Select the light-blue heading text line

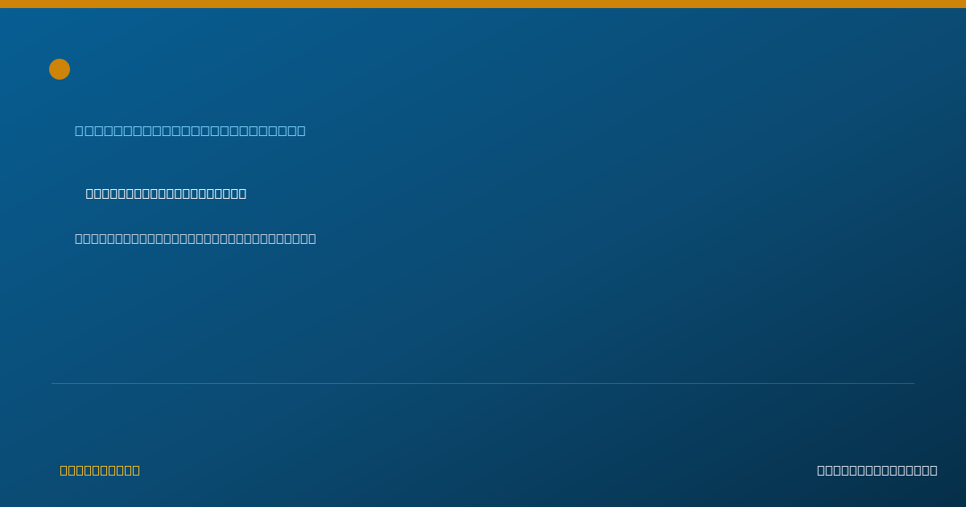point(190,130)
